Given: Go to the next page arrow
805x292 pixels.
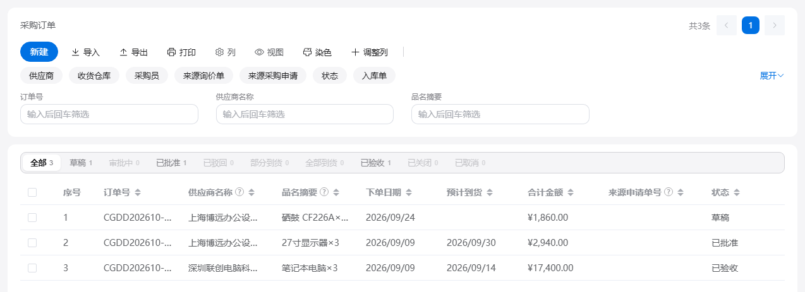Looking at the screenshot, I should tap(775, 25).
